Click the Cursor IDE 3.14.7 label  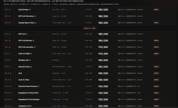point(59,106)
